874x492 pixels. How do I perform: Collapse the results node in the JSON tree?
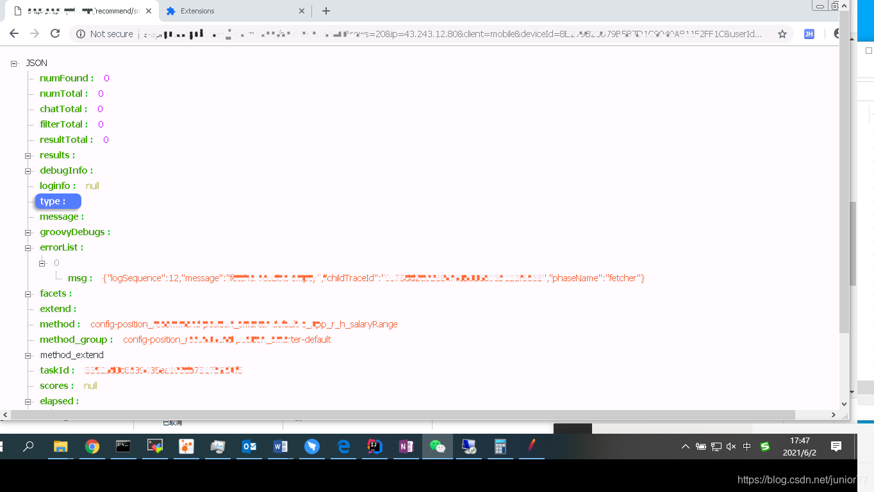click(27, 155)
